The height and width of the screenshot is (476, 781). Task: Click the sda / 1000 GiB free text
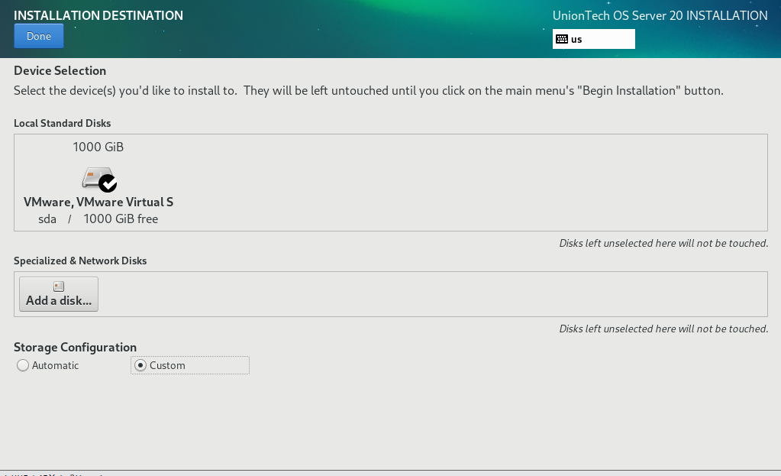(x=98, y=219)
